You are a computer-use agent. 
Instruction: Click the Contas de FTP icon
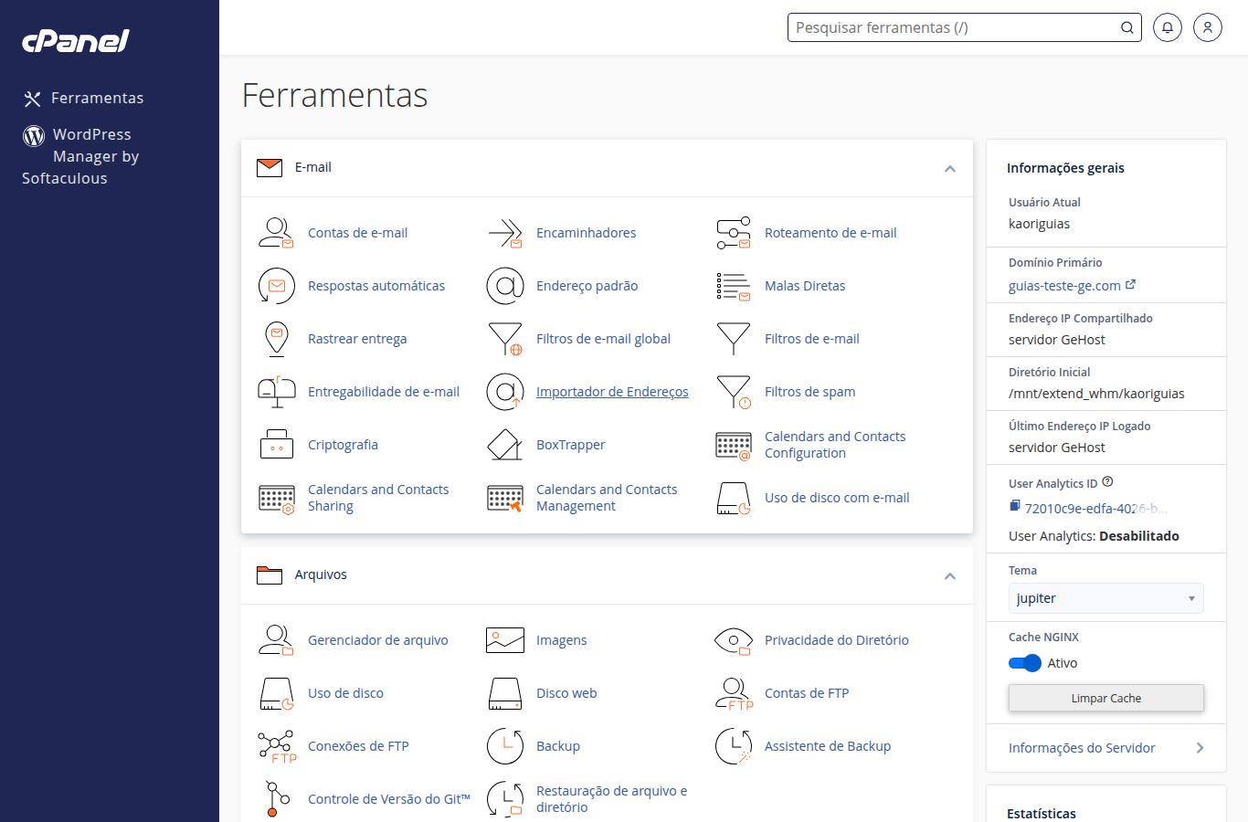pyautogui.click(x=734, y=693)
